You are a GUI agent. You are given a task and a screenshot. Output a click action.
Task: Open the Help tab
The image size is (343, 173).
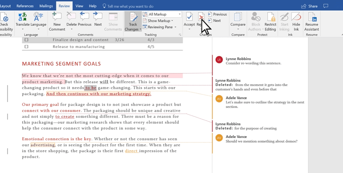93,6
